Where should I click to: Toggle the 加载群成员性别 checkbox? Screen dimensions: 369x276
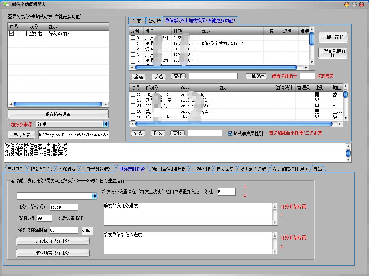[230, 134]
